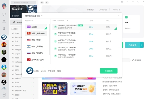Viewport: 146px width, 99px height.
Task: Open the blue-green character game icon
Action: pyautogui.click(x=4, y=67)
